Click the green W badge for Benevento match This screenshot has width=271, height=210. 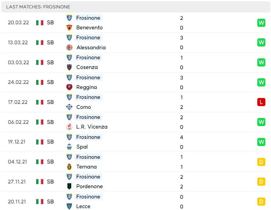[261, 23]
